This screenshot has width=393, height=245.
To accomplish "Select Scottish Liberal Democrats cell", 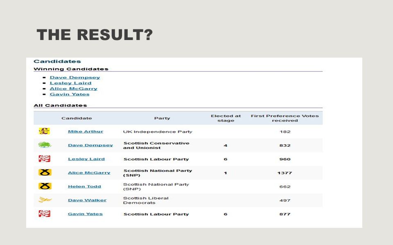I will pos(146,200).
